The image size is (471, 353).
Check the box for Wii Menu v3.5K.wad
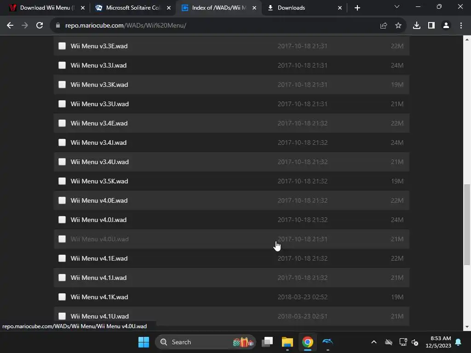click(x=62, y=181)
